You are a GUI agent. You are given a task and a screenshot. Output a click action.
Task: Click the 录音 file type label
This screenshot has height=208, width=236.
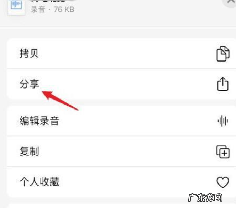click(38, 10)
